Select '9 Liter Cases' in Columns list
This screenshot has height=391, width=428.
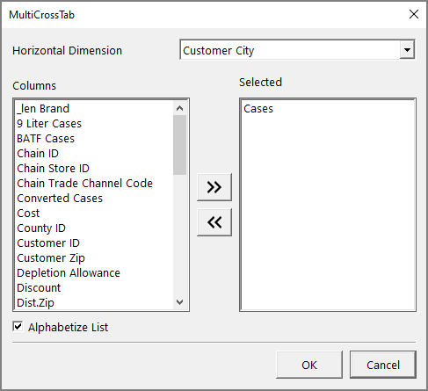coord(94,124)
